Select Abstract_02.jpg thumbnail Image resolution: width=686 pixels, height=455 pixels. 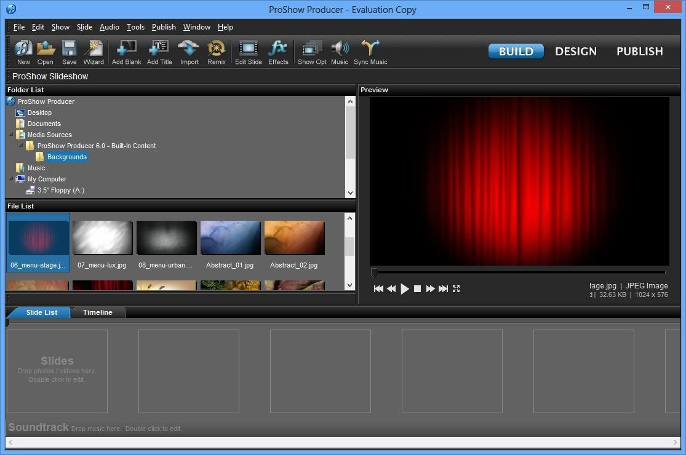coord(294,243)
